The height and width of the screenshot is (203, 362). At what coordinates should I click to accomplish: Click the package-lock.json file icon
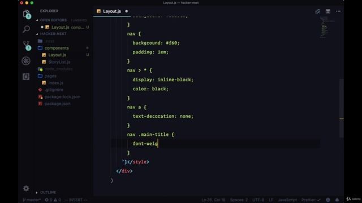(x=40, y=97)
